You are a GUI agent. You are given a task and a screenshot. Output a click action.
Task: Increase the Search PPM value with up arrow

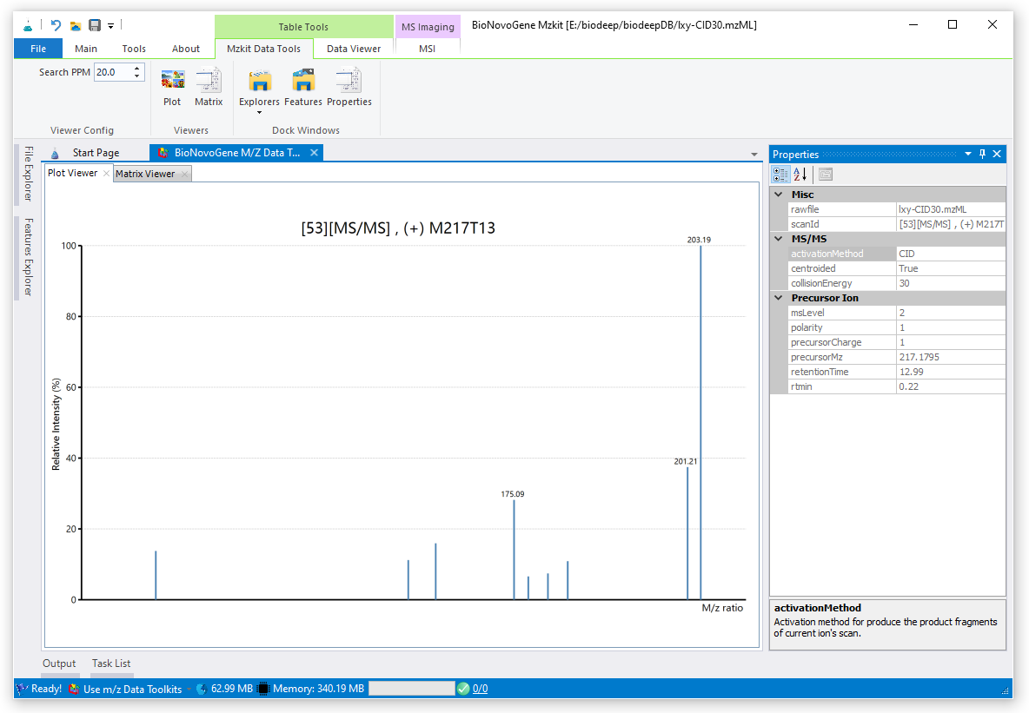point(137,69)
